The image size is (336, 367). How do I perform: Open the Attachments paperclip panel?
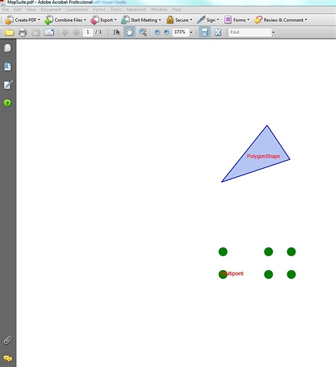coord(7,340)
